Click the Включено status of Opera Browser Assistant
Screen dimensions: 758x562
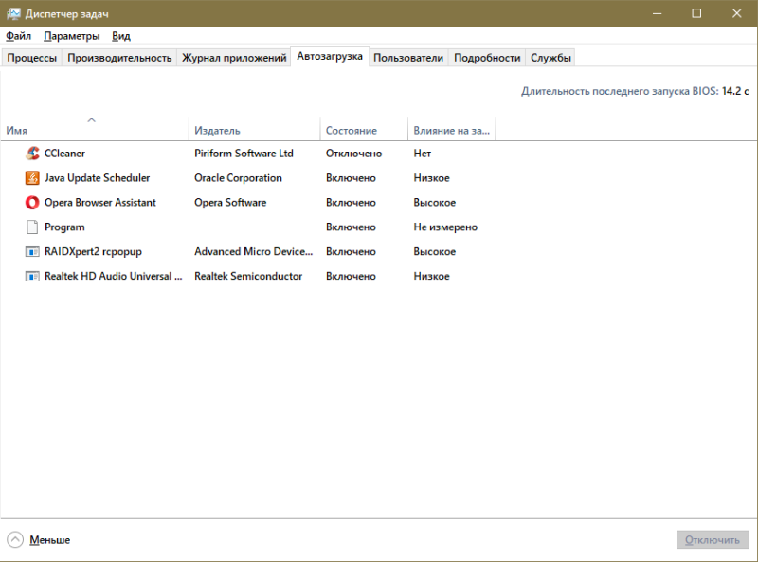click(x=351, y=203)
